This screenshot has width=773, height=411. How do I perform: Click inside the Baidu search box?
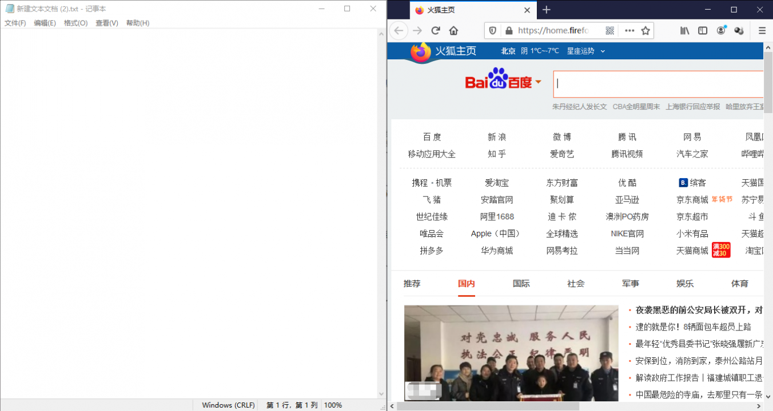coord(658,84)
